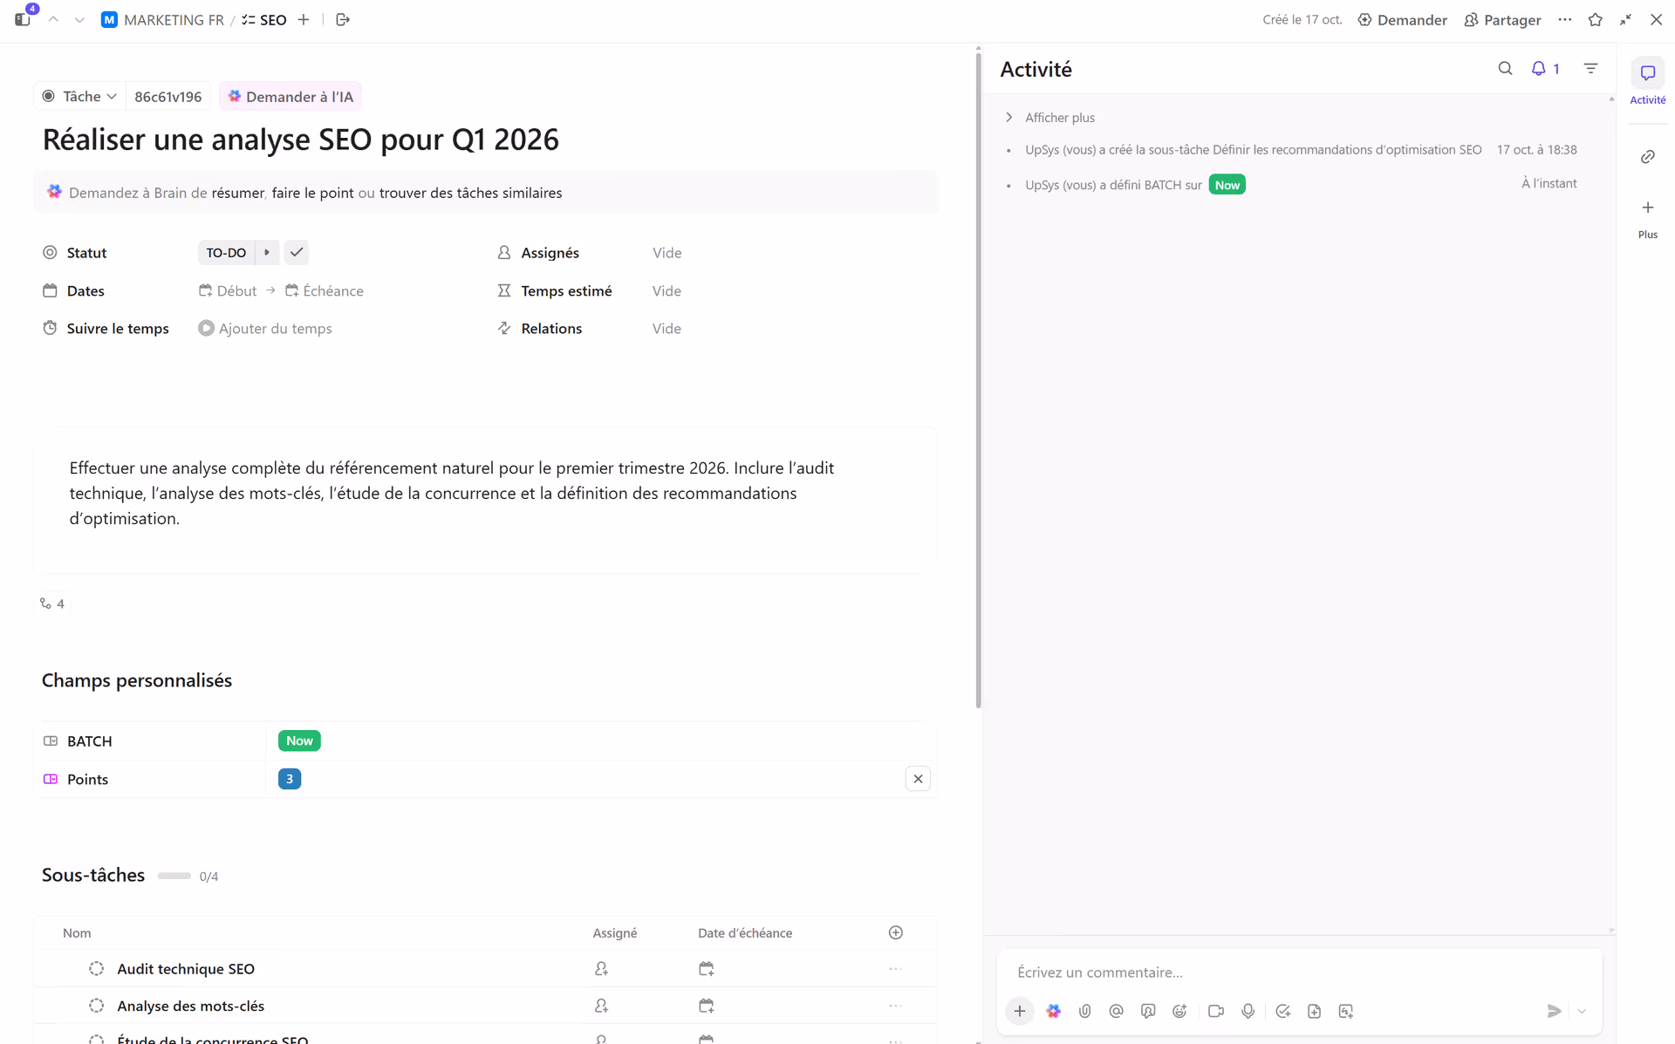This screenshot has height=1044, width=1675.
Task: Click the search icon in Activité panel
Action: (1505, 68)
